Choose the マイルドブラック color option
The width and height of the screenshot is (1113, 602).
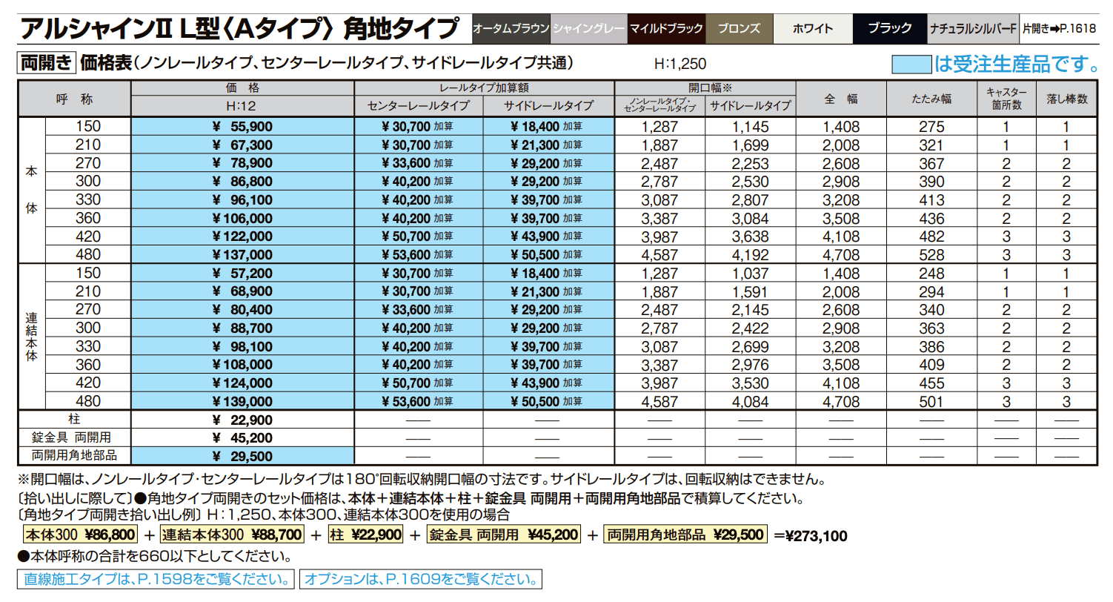tap(665, 28)
